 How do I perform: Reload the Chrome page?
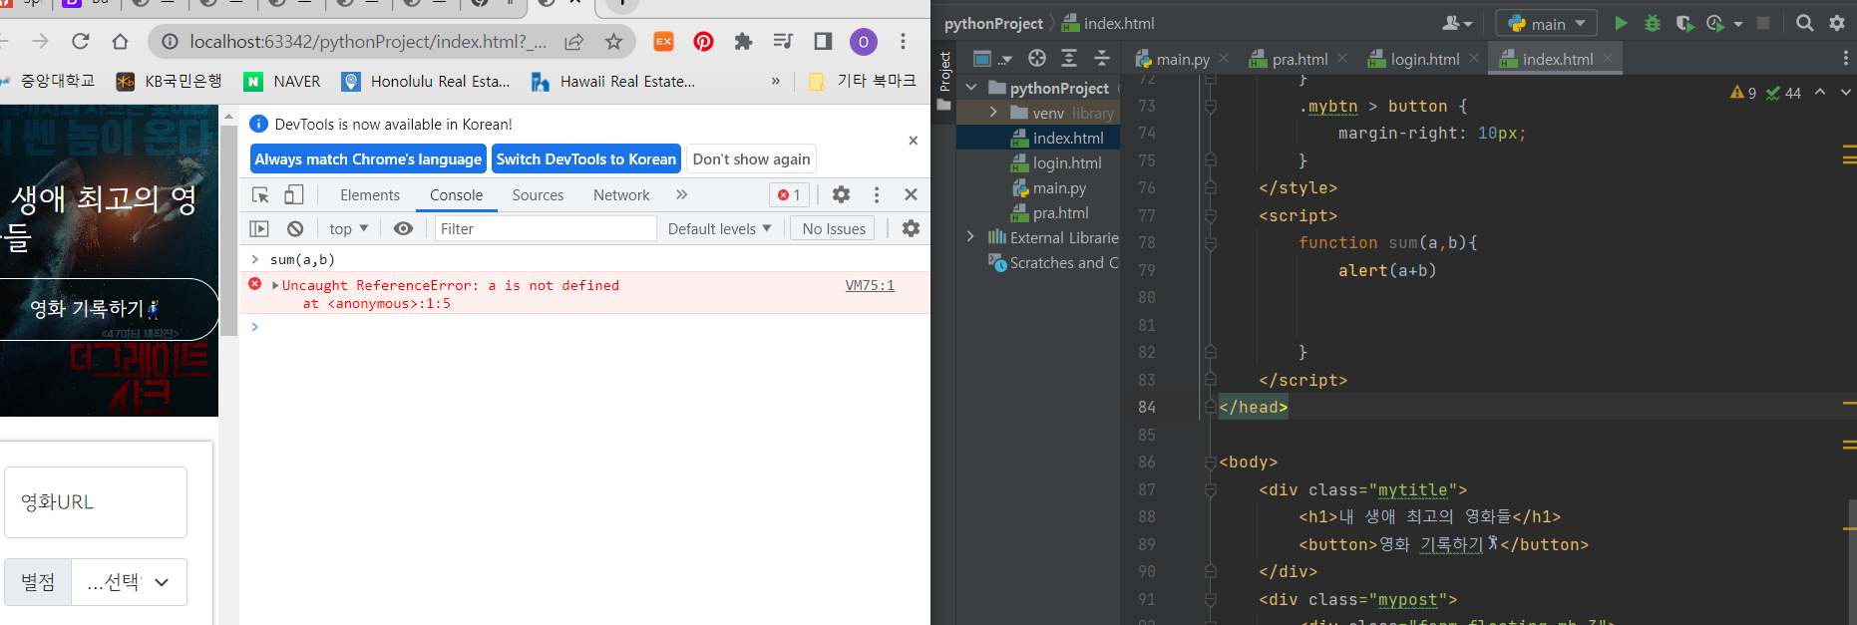81,41
